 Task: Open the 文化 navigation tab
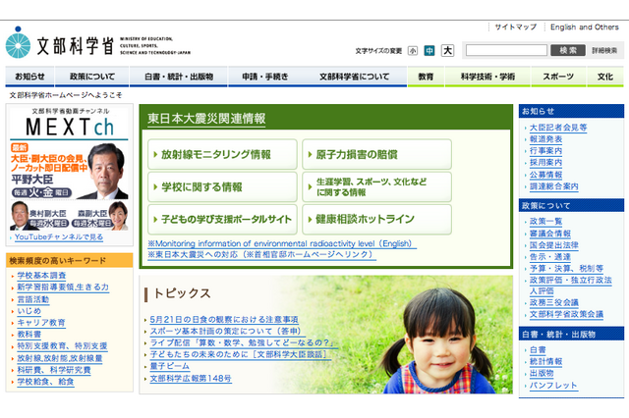coord(605,77)
